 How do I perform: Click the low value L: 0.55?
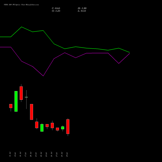pos(82,11)
